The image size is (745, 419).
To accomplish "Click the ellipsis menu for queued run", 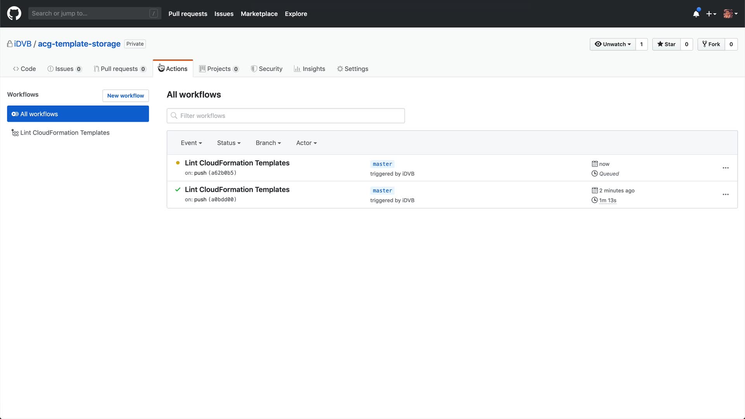I will click(725, 168).
